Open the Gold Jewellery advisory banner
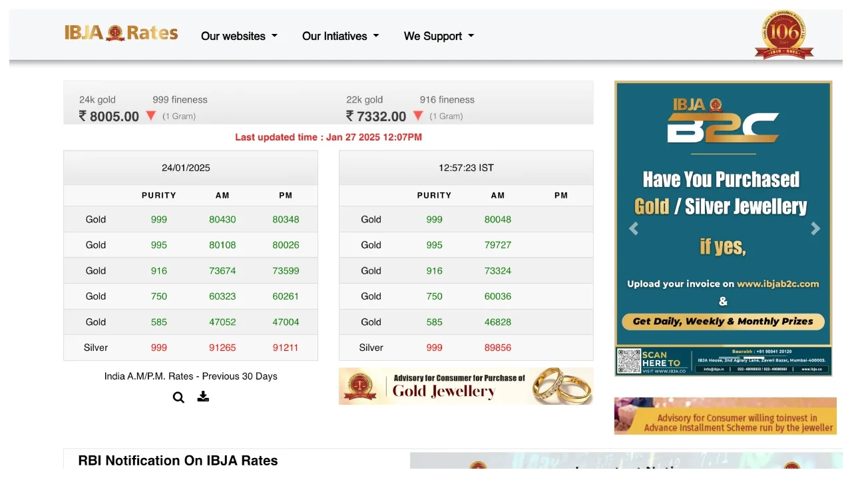This screenshot has width=852, height=478. pos(466,386)
